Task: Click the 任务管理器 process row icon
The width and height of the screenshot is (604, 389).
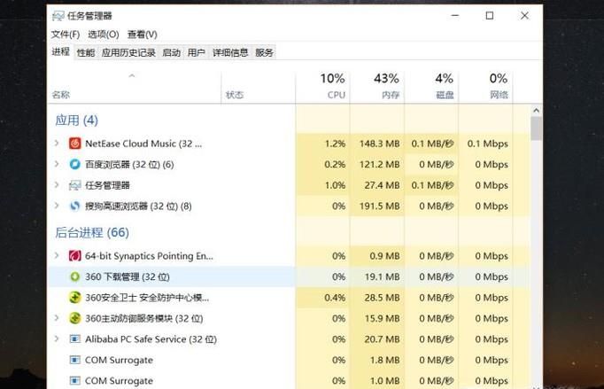Action: pos(74,185)
